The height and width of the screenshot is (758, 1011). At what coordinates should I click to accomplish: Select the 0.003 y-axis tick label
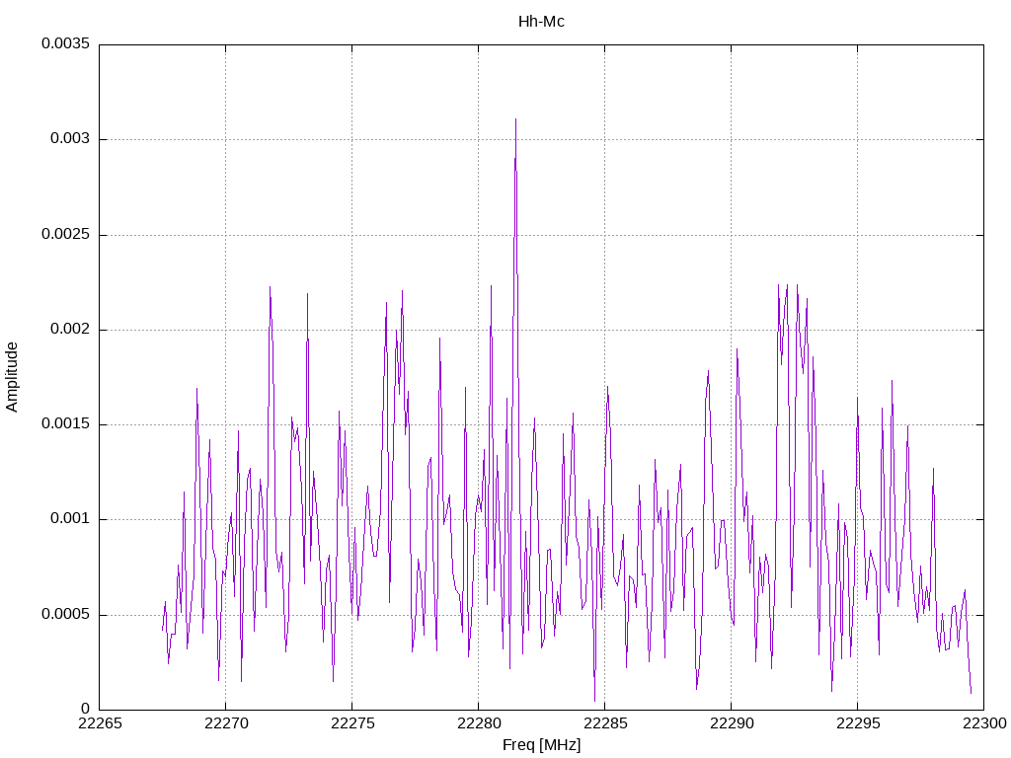69,139
